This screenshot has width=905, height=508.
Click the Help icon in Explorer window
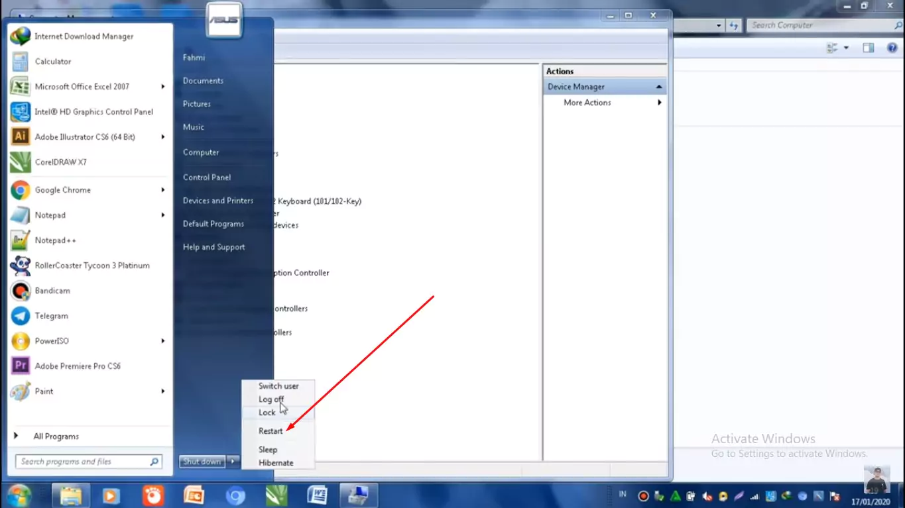tap(892, 48)
